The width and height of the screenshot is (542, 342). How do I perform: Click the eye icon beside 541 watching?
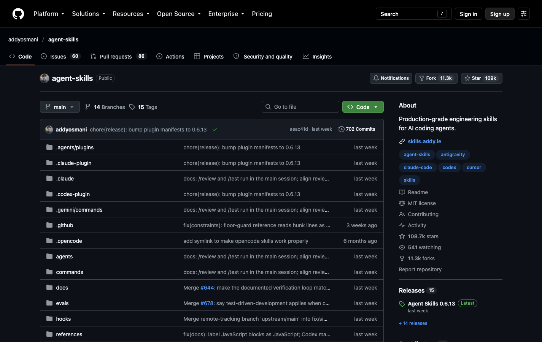[402, 247]
